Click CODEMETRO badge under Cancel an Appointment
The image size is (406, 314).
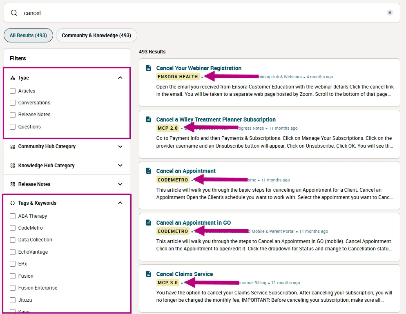tap(173, 180)
